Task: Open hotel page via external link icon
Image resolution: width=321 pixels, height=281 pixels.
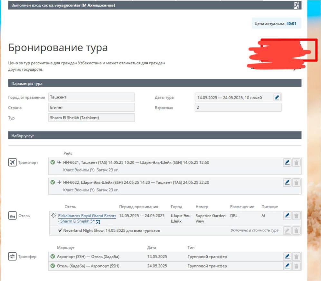Action: 98,222
